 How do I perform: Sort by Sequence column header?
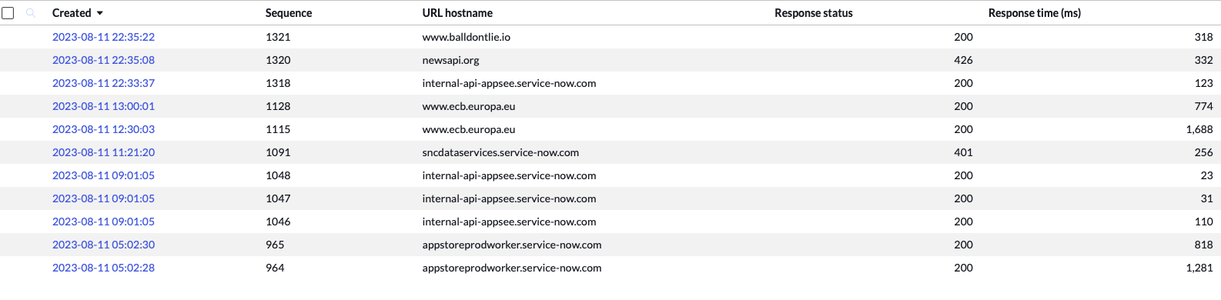(x=289, y=13)
